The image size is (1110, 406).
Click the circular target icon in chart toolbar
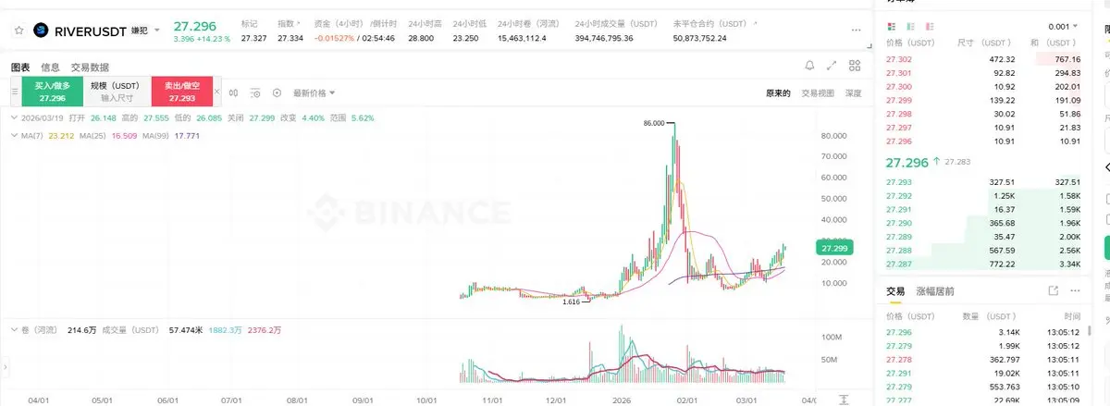point(277,92)
